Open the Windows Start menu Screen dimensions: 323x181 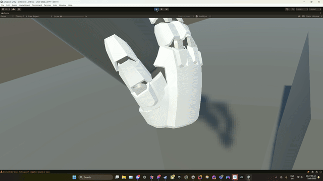pos(74,177)
